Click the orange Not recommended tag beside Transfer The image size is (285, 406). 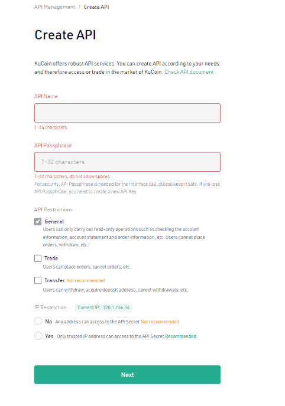[x=86, y=280]
